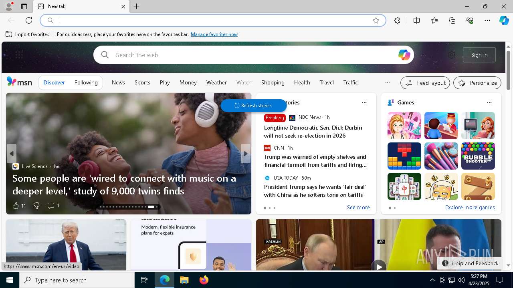Open the Sports category
The width and height of the screenshot is (513, 288).
coord(142,82)
